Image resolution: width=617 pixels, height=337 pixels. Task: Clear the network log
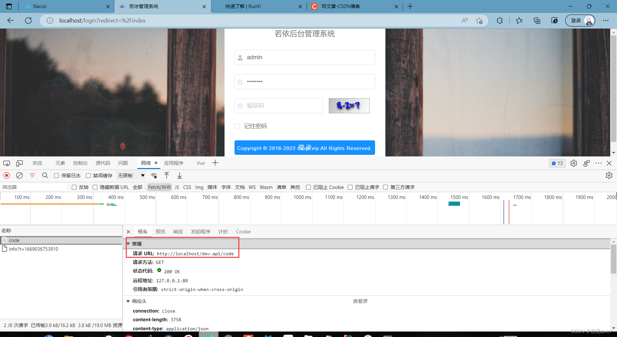tap(19, 175)
